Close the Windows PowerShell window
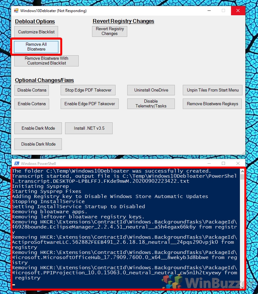Screen dimensions: 258x294 click(238, 163)
